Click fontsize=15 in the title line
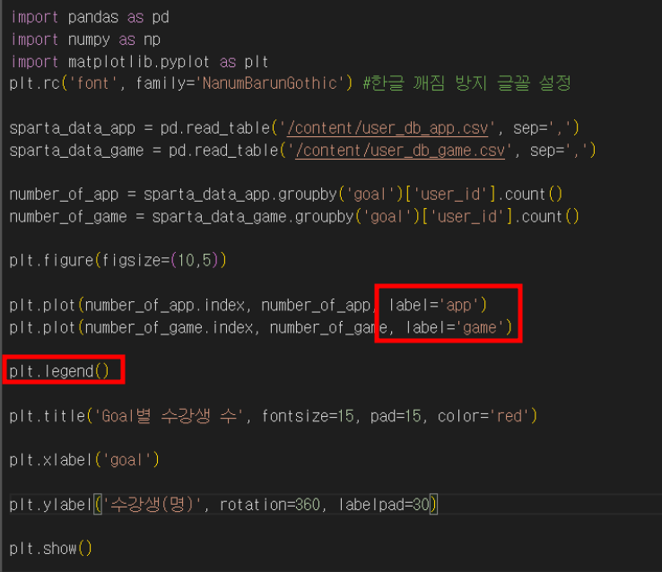This screenshot has width=662, height=572. (x=308, y=416)
